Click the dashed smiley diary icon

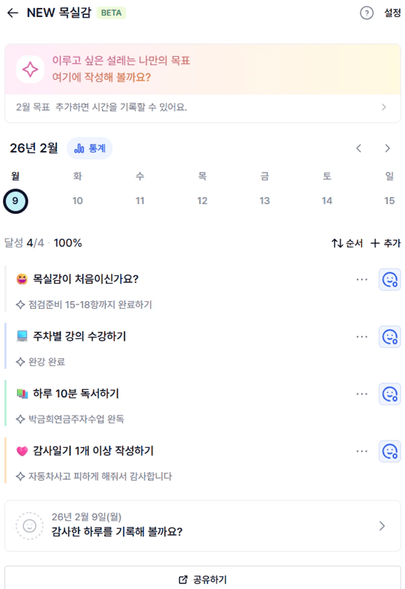click(30, 526)
